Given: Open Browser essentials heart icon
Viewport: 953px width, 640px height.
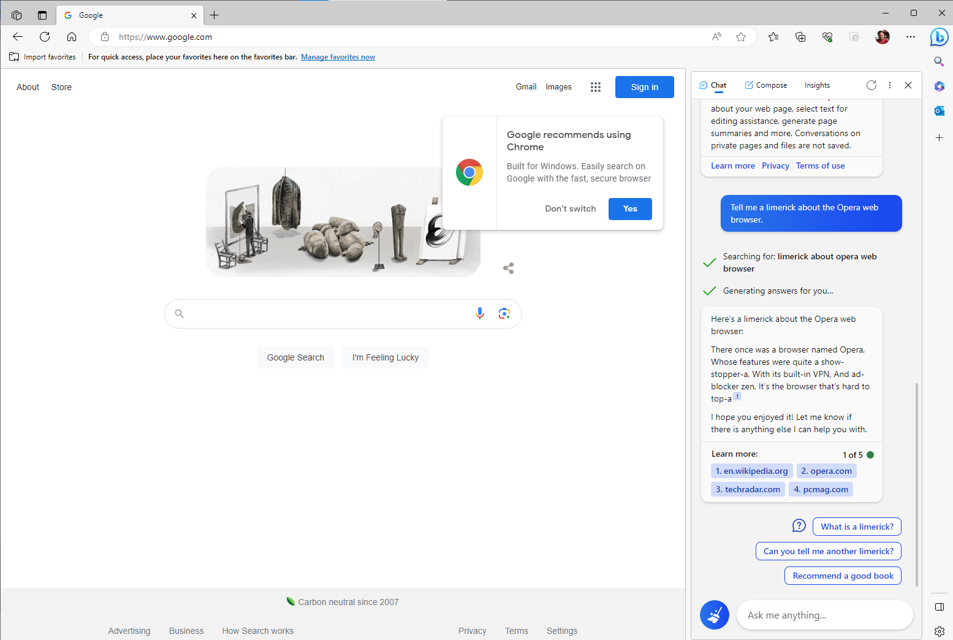Looking at the screenshot, I should (x=827, y=37).
